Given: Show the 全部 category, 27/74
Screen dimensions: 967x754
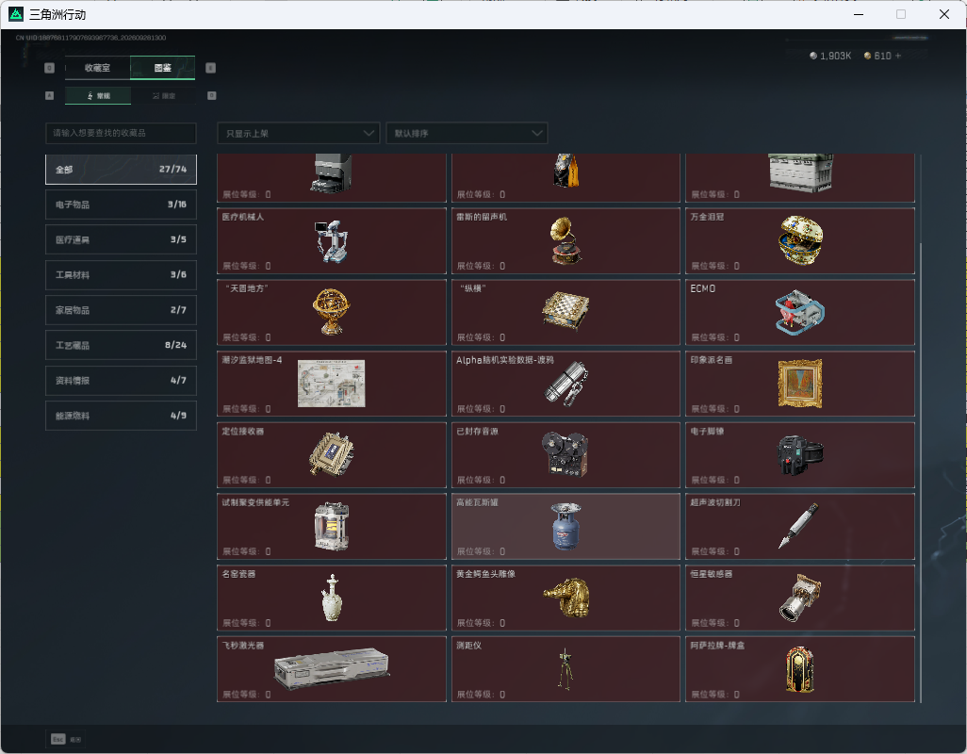Looking at the screenshot, I should [x=121, y=170].
